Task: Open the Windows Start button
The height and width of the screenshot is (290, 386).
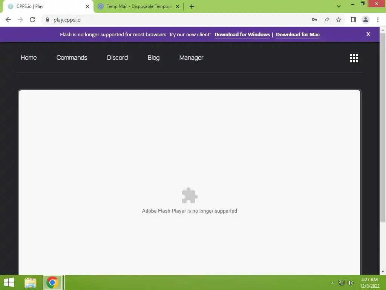Action: [x=9, y=282]
